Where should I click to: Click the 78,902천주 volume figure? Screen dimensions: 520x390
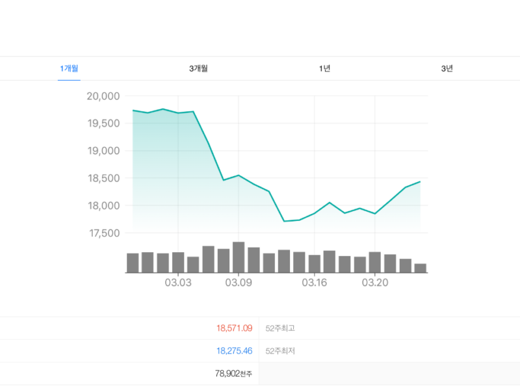click(x=233, y=374)
